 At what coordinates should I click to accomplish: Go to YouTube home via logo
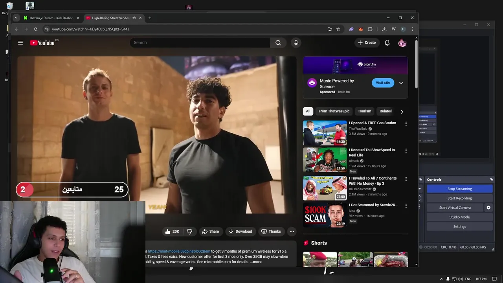pyautogui.click(x=42, y=43)
